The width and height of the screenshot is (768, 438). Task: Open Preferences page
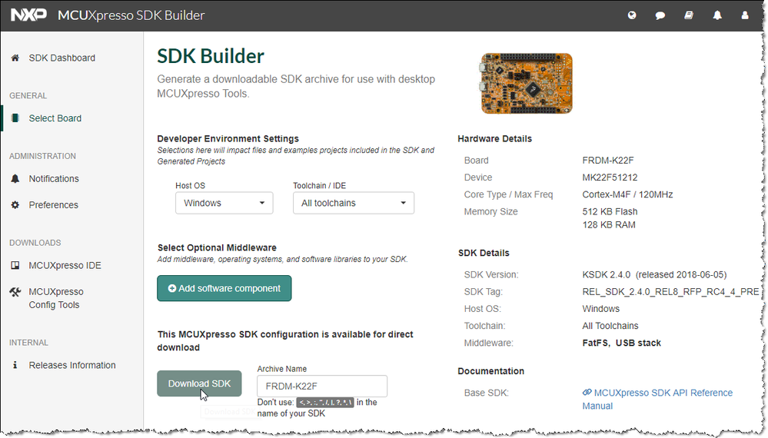53,204
